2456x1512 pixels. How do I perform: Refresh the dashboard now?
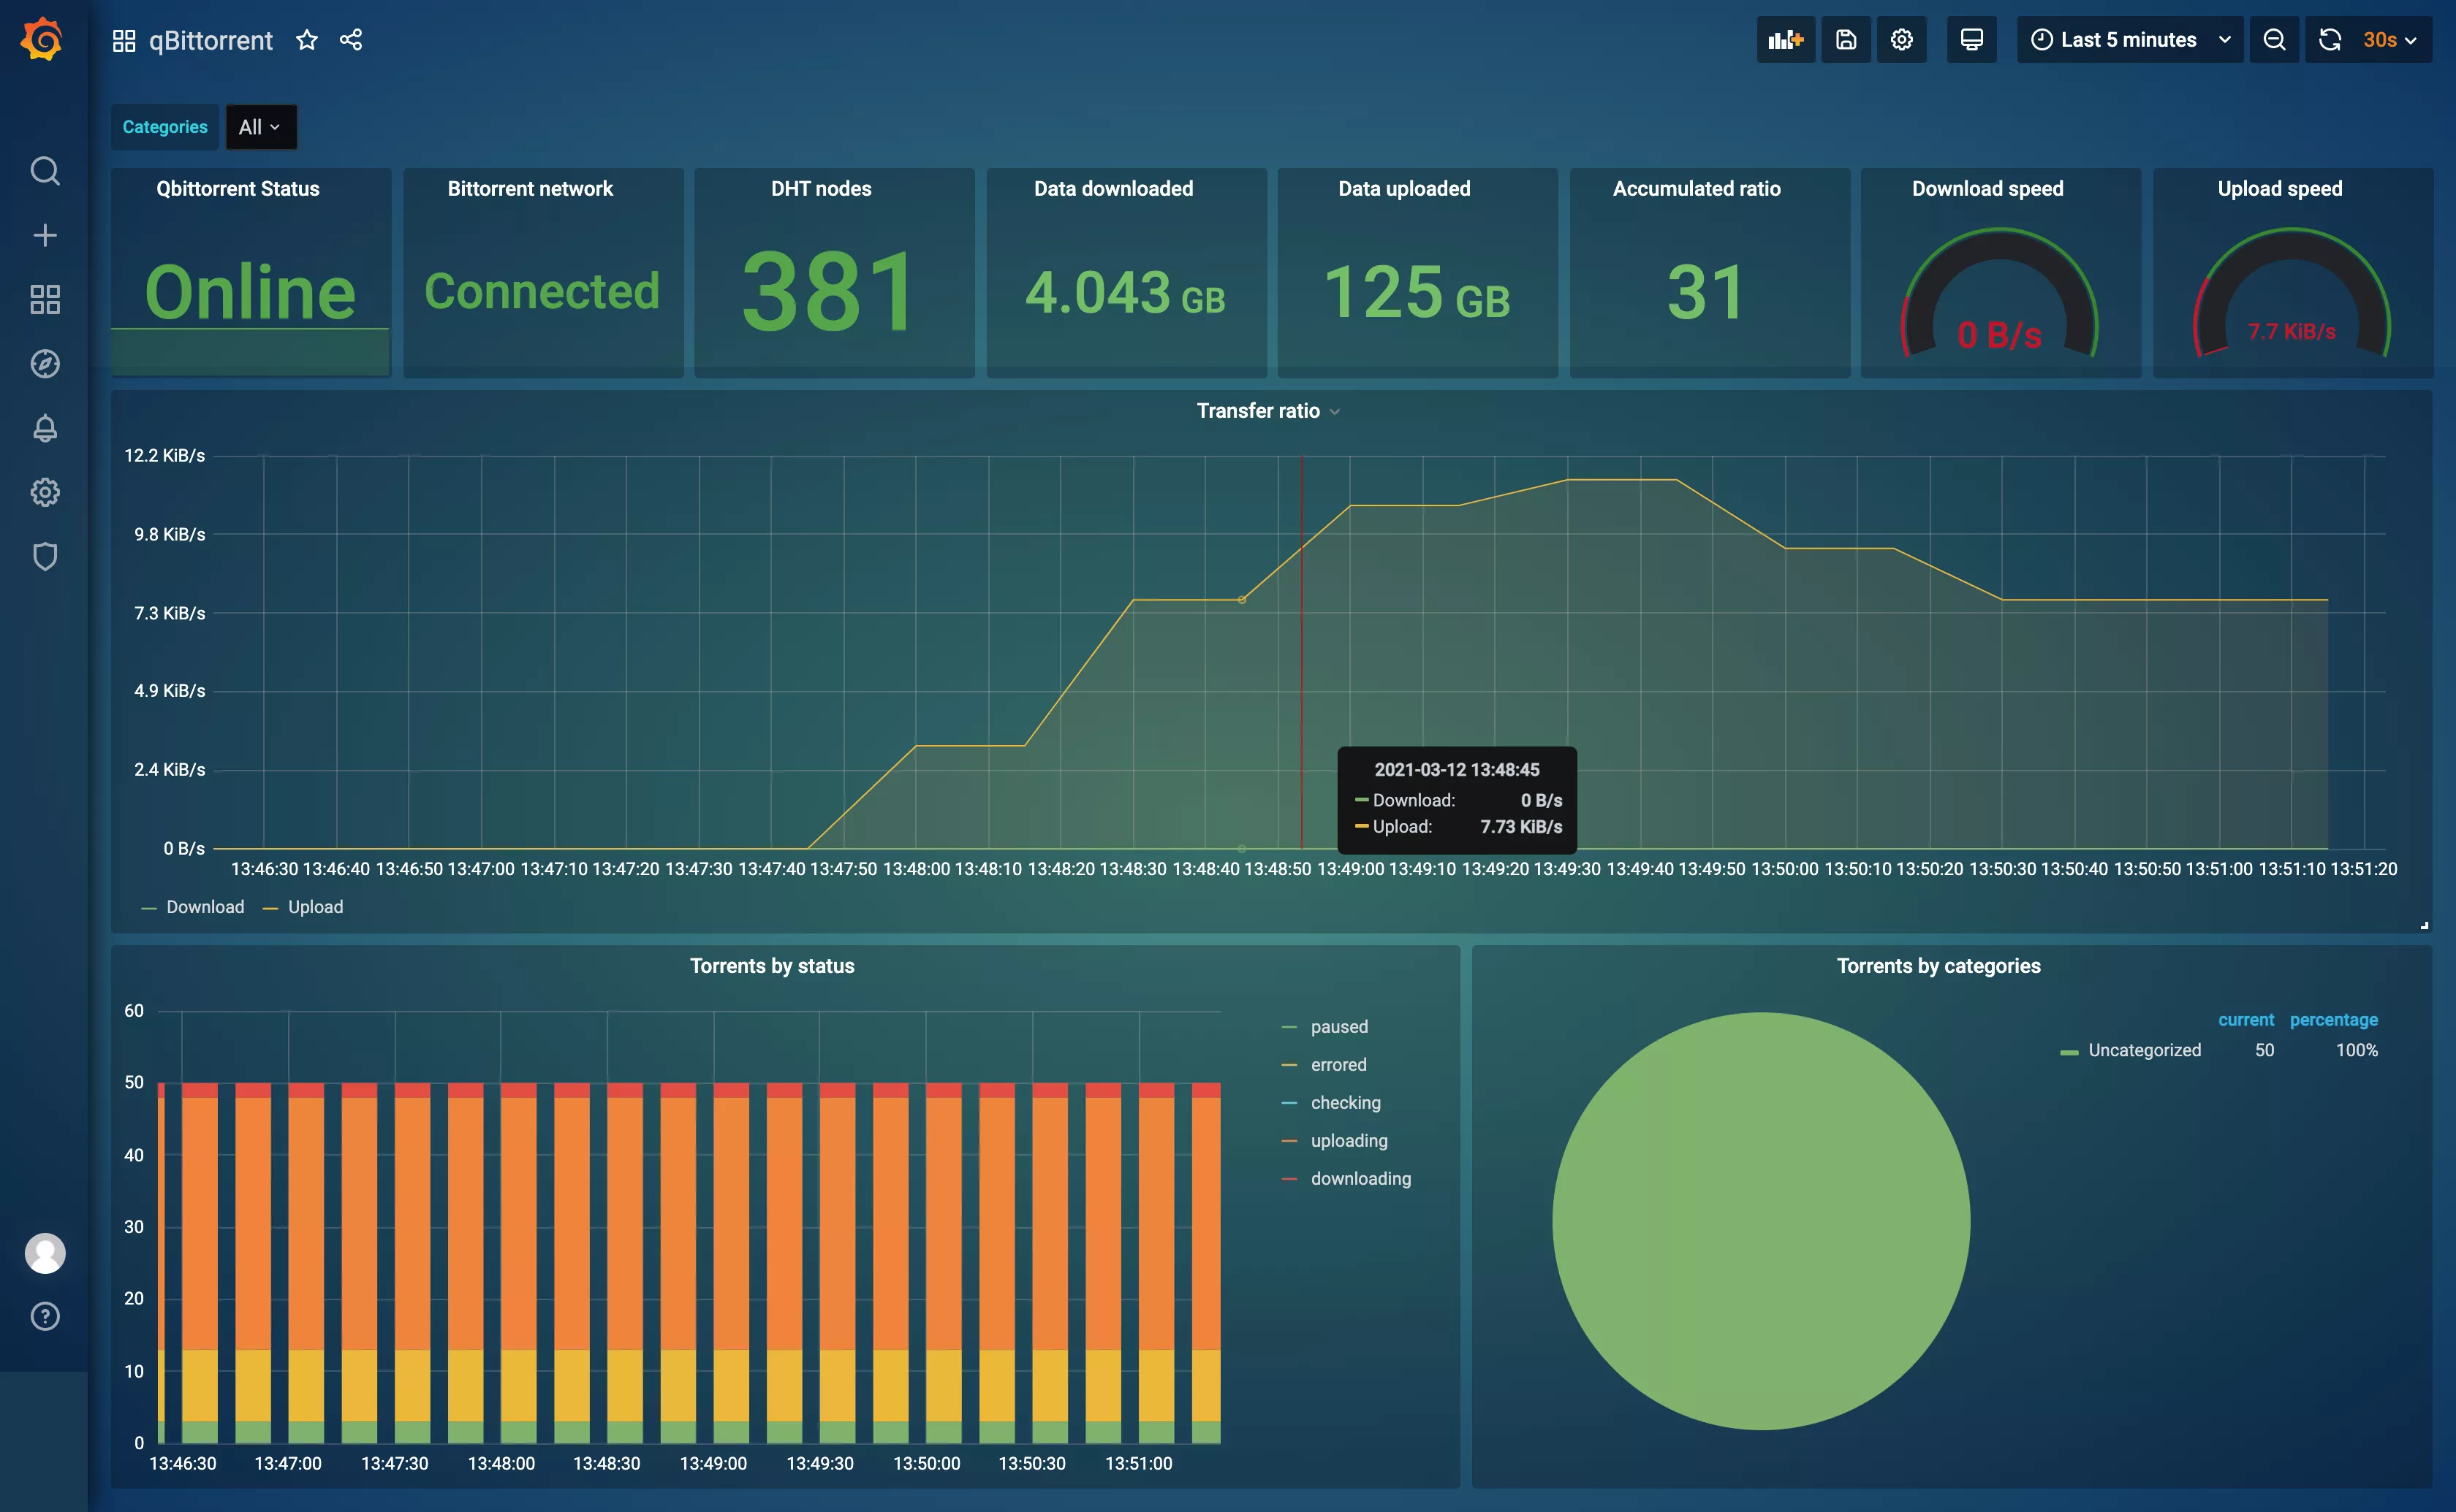tap(2330, 40)
